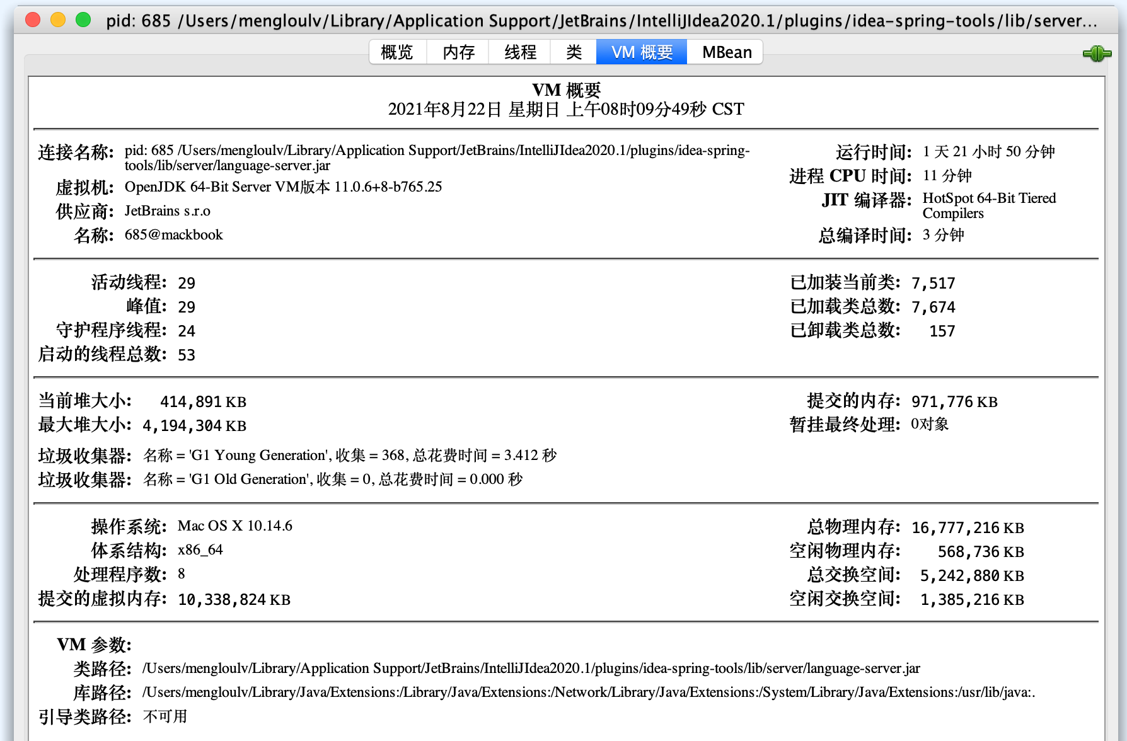Click the 暂挂最终处理 value 0对象
This screenshot has height=741, width=1127.
(930, 424)
